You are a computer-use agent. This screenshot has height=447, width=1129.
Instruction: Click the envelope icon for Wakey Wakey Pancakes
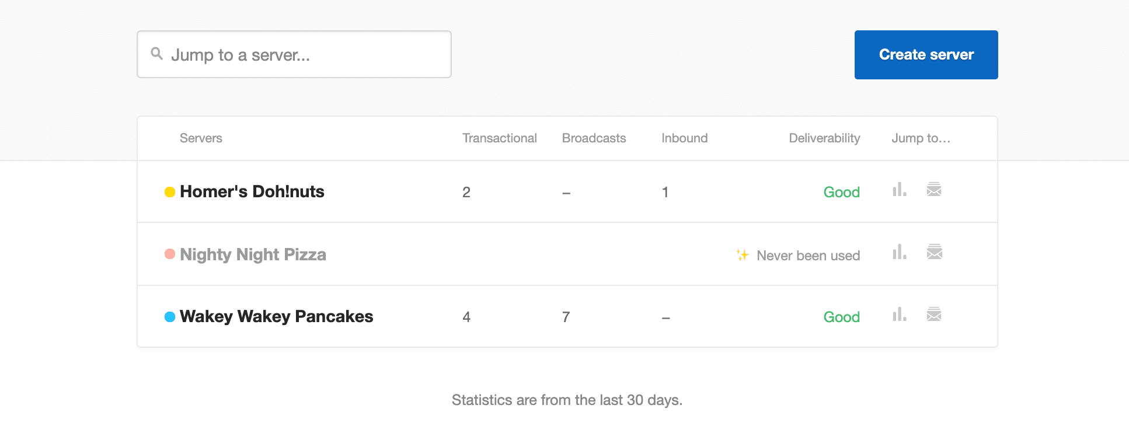(934, 315)
